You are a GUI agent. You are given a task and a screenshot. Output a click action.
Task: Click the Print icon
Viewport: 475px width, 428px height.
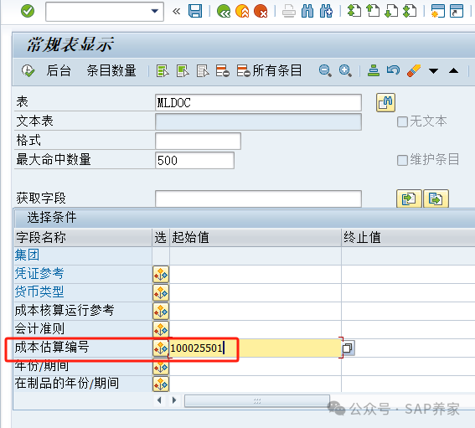click(289, 11)
